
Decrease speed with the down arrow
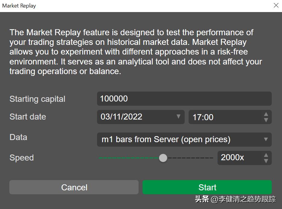coord(266,161)
